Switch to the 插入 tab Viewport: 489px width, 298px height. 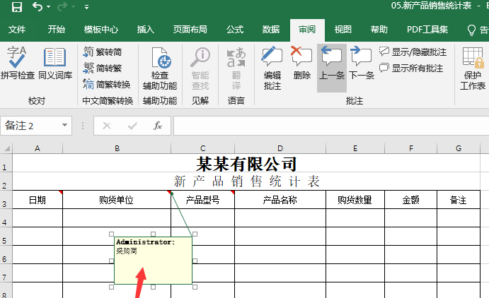click(146, 30)
